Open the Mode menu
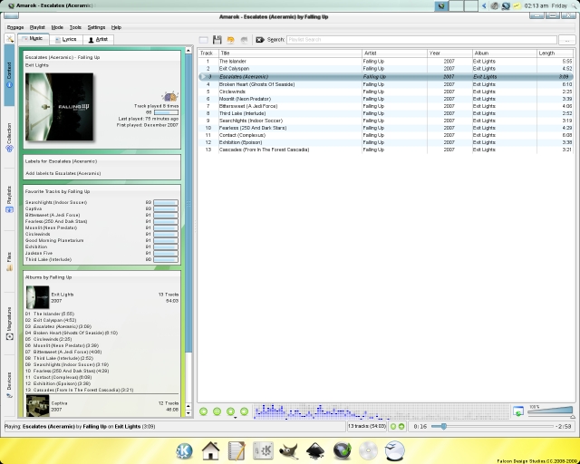580x464 pixels. click(x=57, y=27)
